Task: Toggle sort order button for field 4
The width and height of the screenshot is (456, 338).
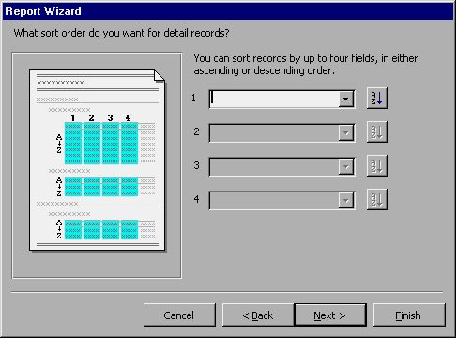Action: [x=377, y=199]
